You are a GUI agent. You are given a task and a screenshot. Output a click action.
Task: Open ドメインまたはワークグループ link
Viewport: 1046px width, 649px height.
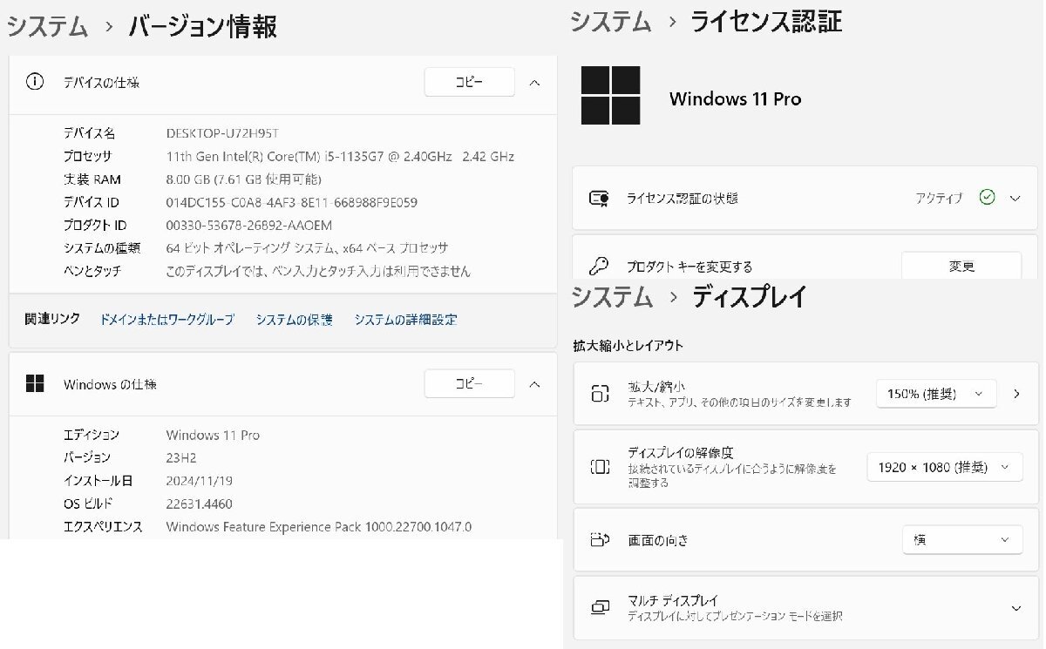pyautogui.click(x=167, y=320)
